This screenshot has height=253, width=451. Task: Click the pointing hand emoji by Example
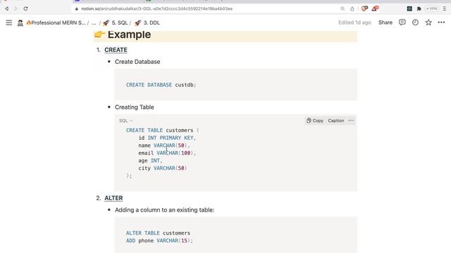(x=99, y=34)
